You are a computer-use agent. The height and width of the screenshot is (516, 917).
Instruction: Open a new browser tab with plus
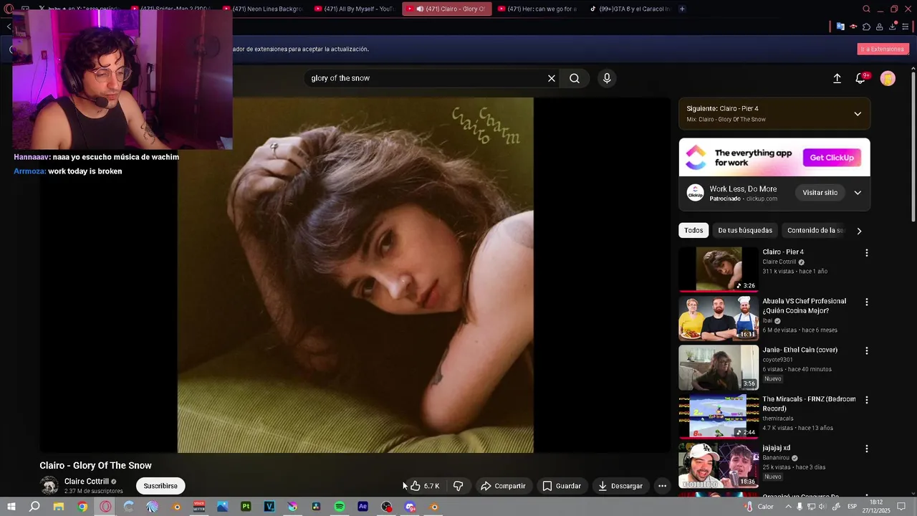pyautogui.click(x=682, y=9)
